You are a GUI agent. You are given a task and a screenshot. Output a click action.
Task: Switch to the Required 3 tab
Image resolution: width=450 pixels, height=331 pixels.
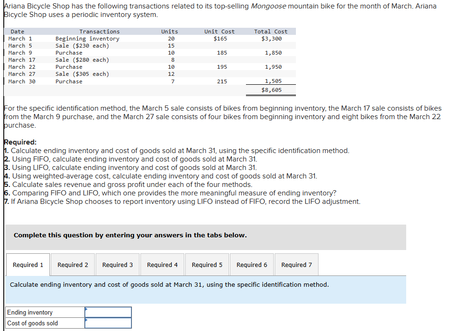(x=117, y=264)
